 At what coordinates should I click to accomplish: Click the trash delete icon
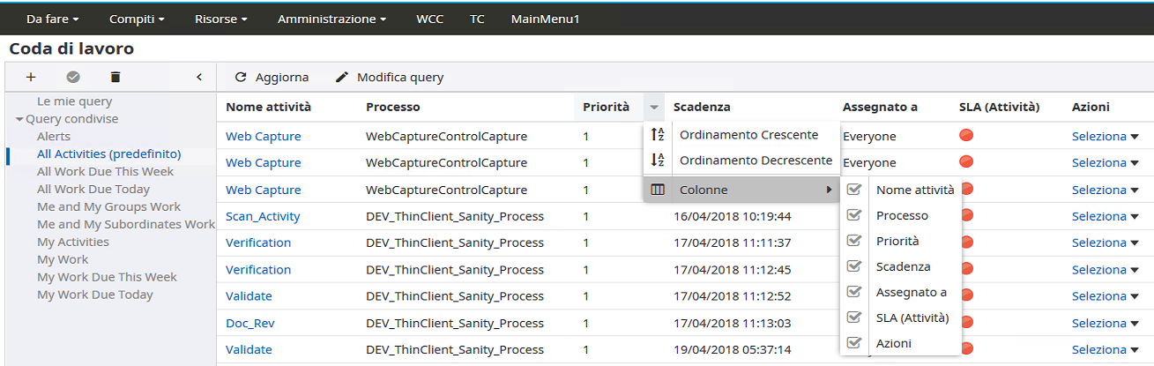(115, 78)
